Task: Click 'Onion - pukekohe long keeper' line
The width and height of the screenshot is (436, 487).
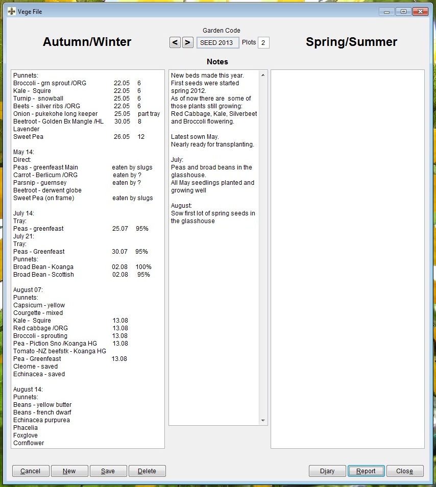Action: (55, 114)
